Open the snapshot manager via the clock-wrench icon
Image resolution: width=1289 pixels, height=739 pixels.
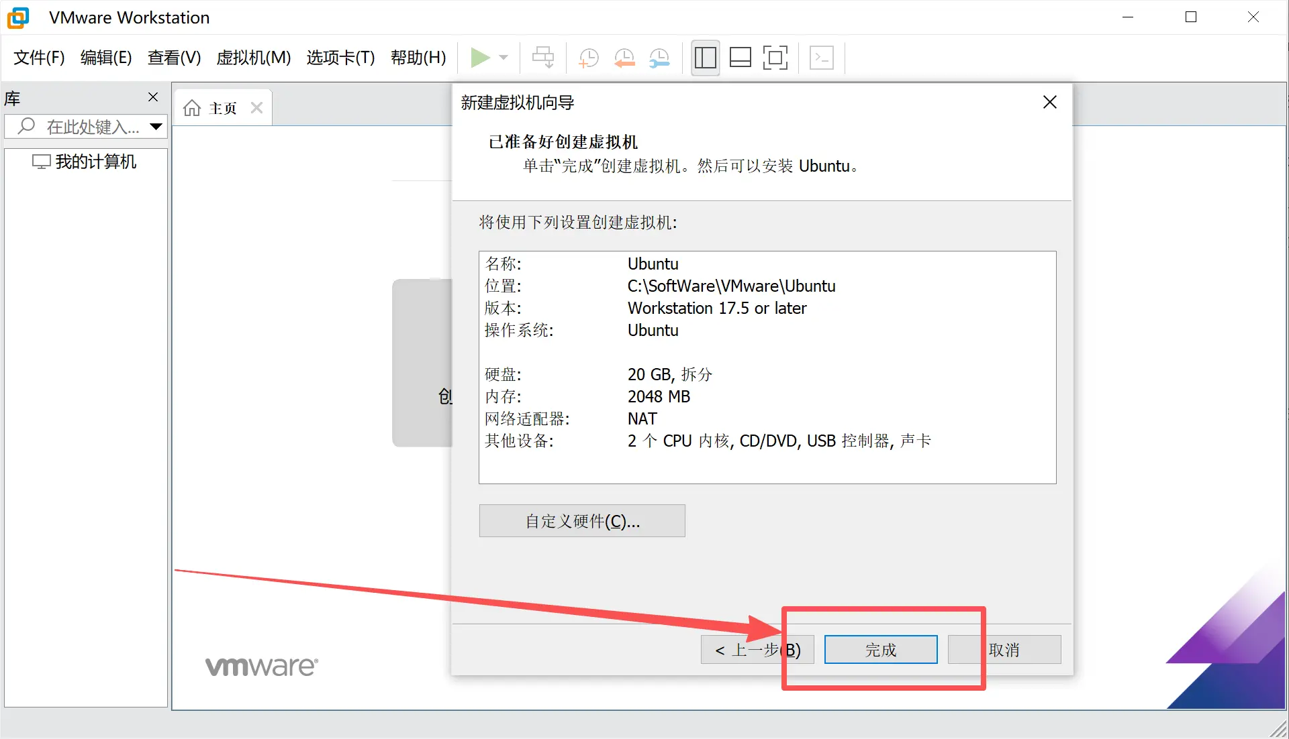coord(659,58)
